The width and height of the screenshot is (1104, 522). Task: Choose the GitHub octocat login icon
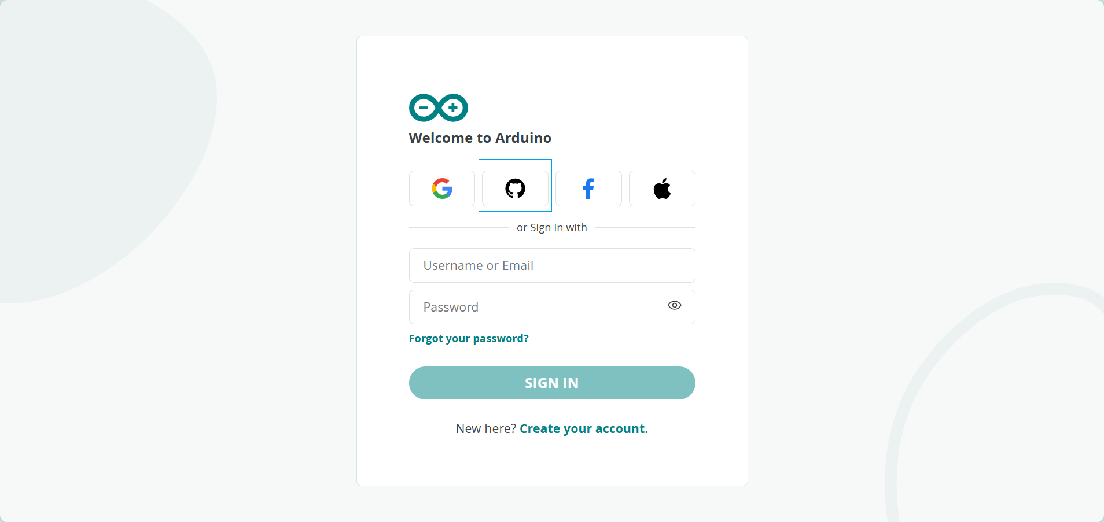515,188
